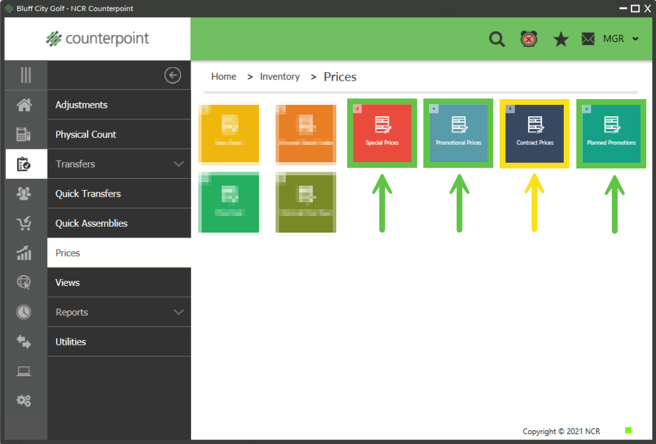The image size is (656, 444).
Task: Open the Promotional Prices tile
Action: (458, 133)
